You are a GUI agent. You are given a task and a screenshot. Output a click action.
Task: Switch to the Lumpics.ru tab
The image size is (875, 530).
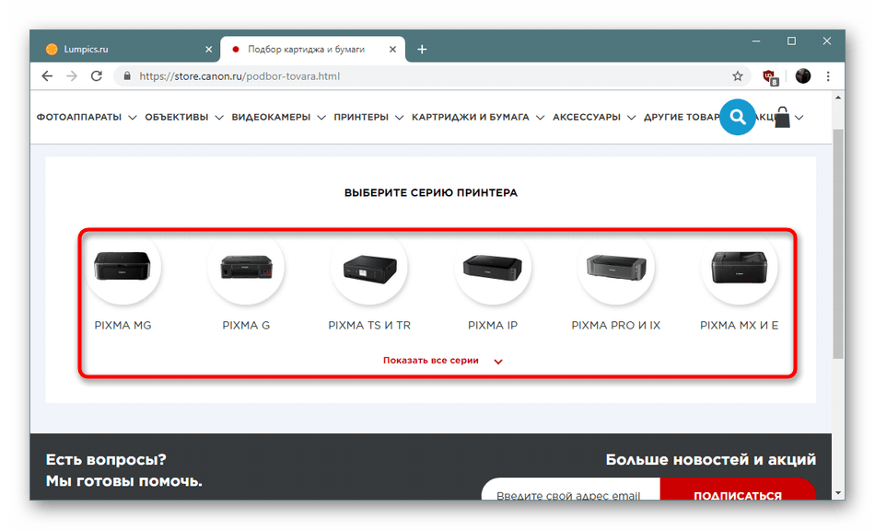125,50
